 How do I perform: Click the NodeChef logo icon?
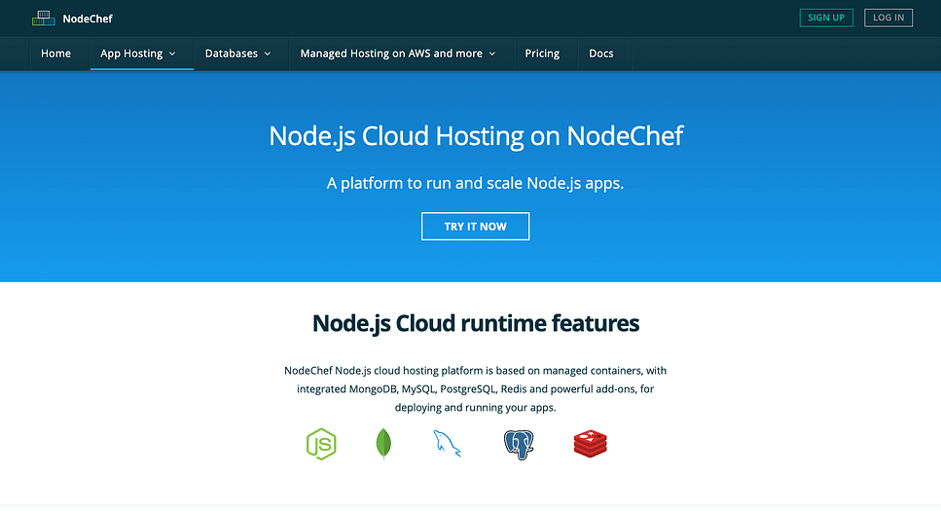43,18
